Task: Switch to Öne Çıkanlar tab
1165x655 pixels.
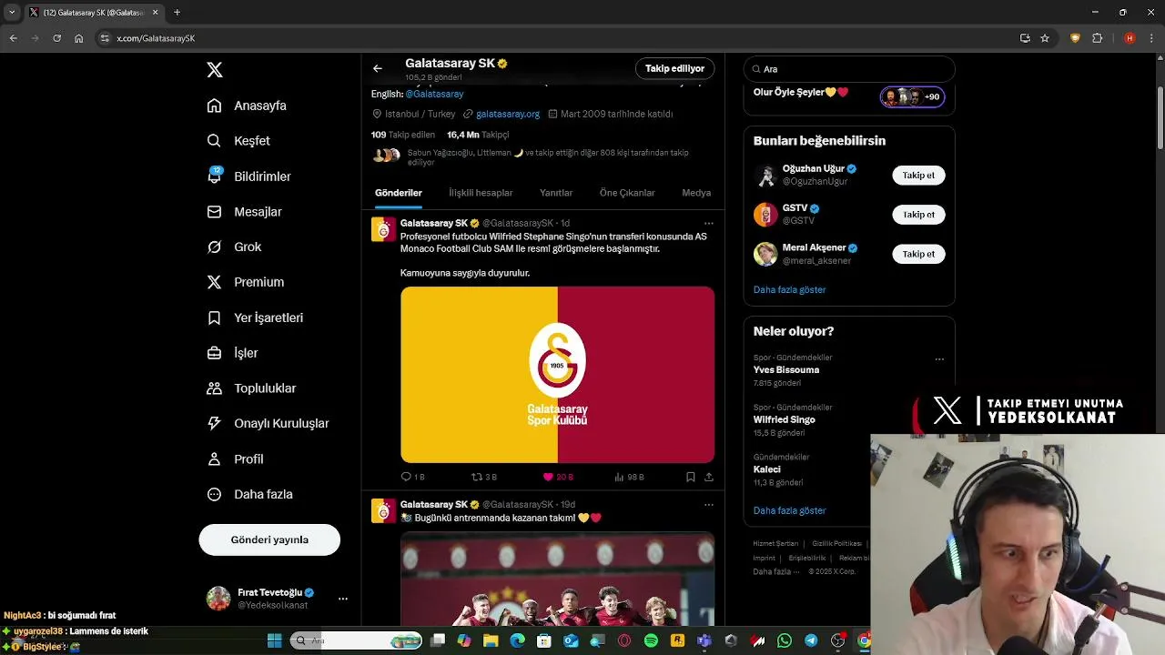Action: [627, 193]
